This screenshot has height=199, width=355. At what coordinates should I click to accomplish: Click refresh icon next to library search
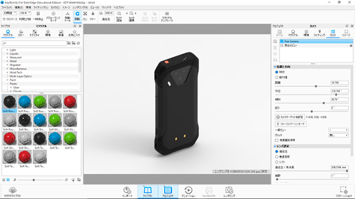pos(78,43)
